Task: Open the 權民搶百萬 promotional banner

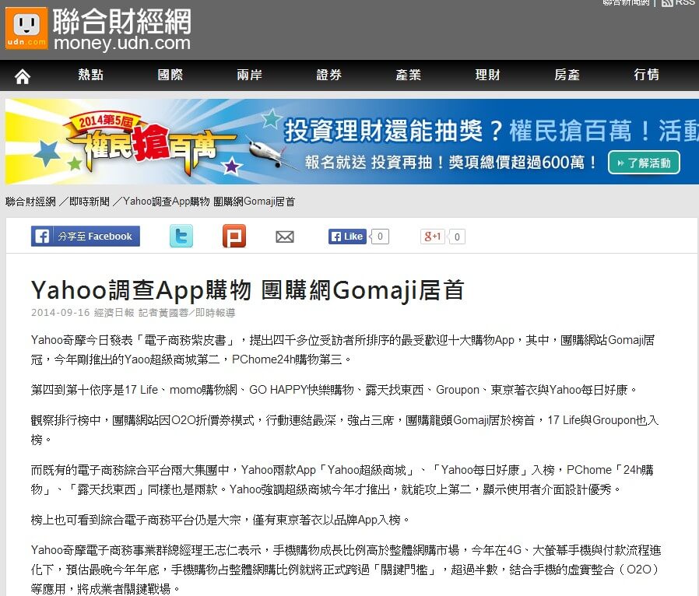Action: click(x=352, y=142)
